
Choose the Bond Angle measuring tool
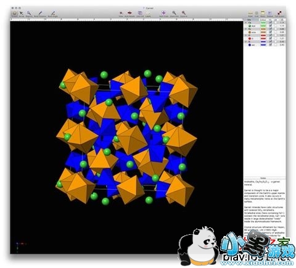point(53,14)
